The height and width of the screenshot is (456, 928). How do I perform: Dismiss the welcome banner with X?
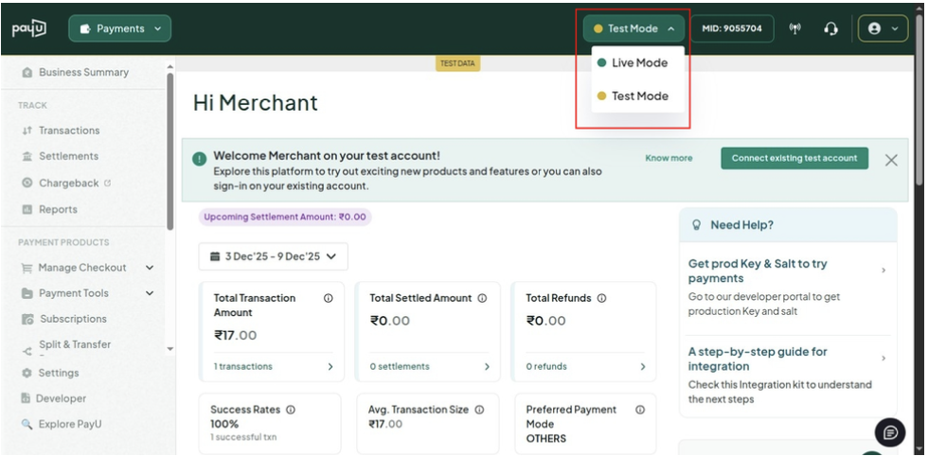(891, 160)
